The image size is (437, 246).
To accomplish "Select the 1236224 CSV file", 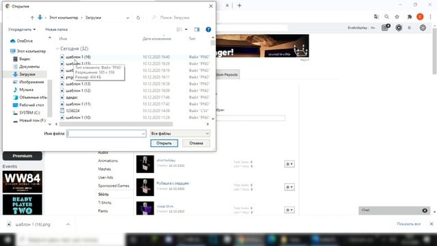I will (x=73, y=111).
